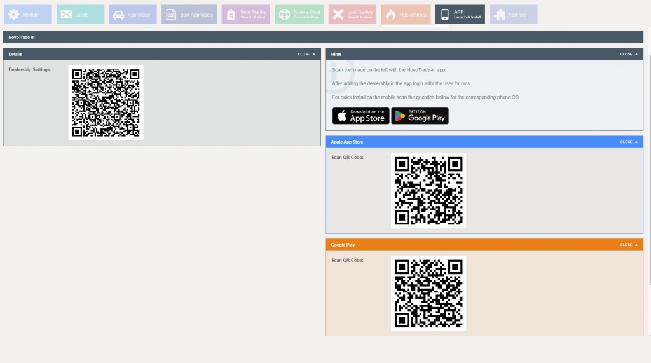Click the Dealership Settings QR code
Image resolution: width=651 pixels, height=363 pixels.
click(106, 103)
